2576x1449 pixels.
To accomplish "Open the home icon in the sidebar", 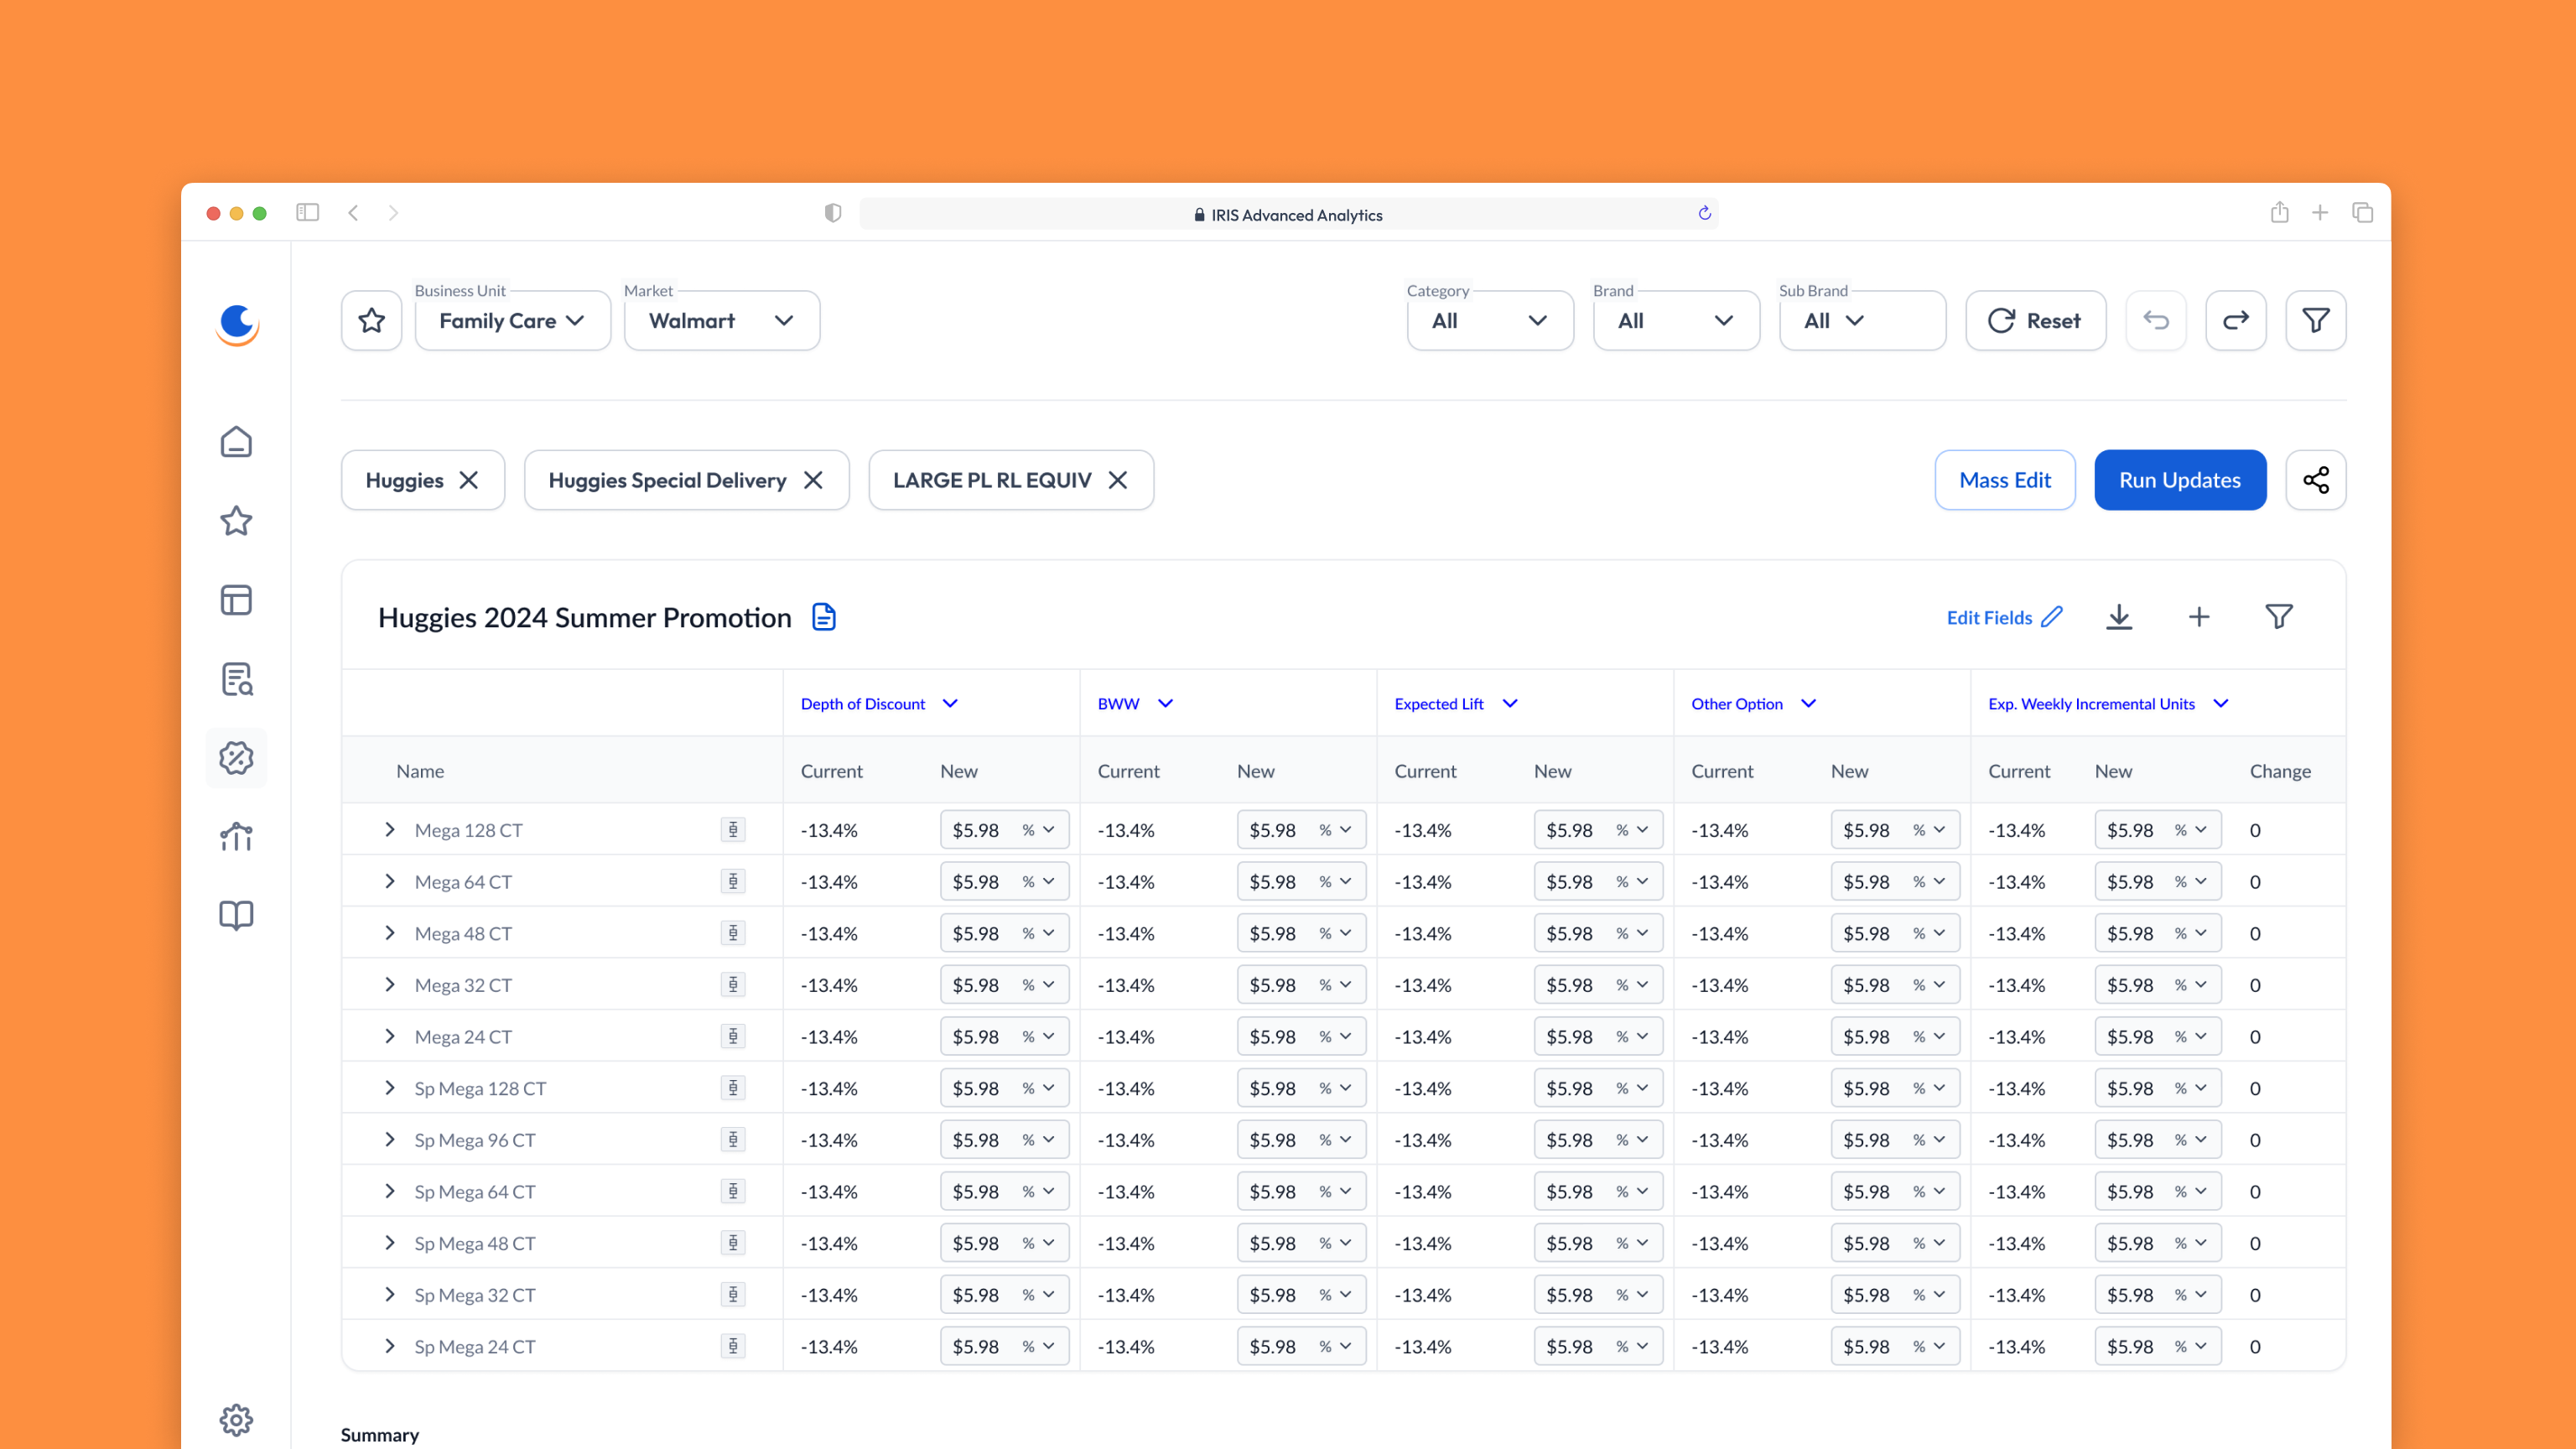I will (236, 442).
